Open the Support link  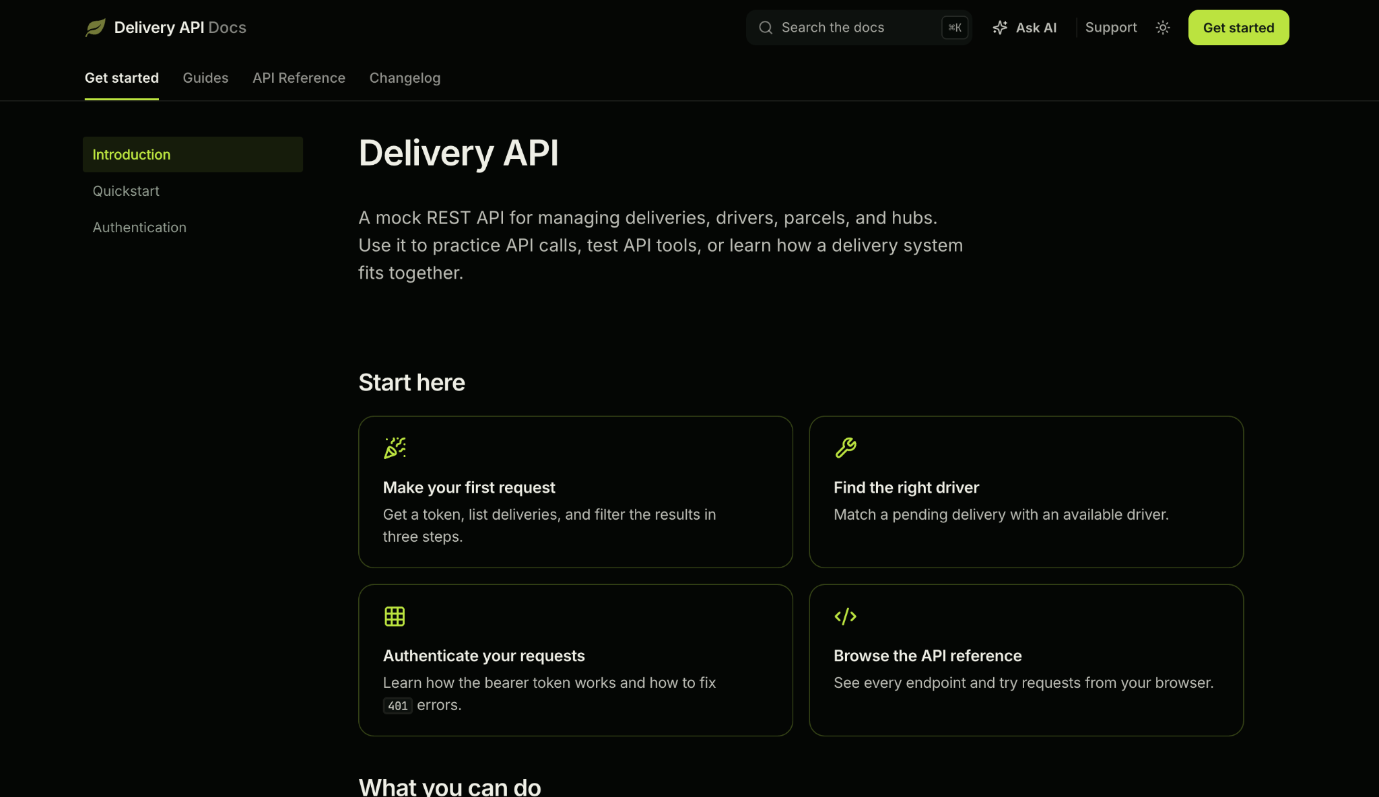point(1111,28)
